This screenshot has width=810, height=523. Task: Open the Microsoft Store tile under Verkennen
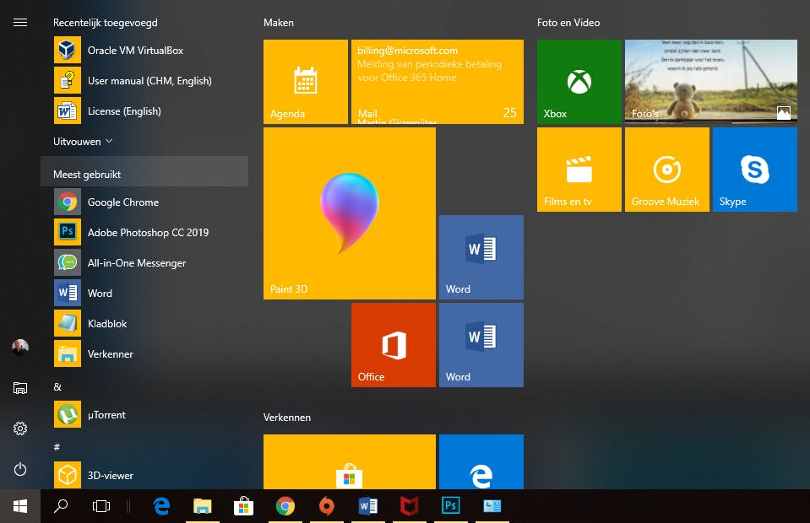click(350, 461)
